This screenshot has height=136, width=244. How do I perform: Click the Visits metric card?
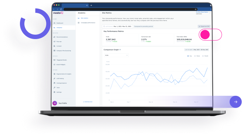coord(121,39)
